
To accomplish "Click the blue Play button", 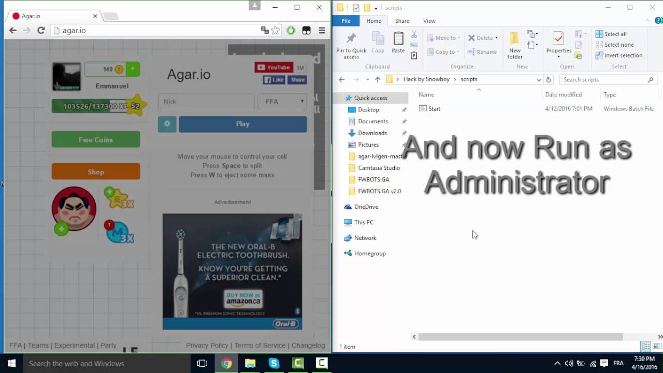I will click(242, 124).
